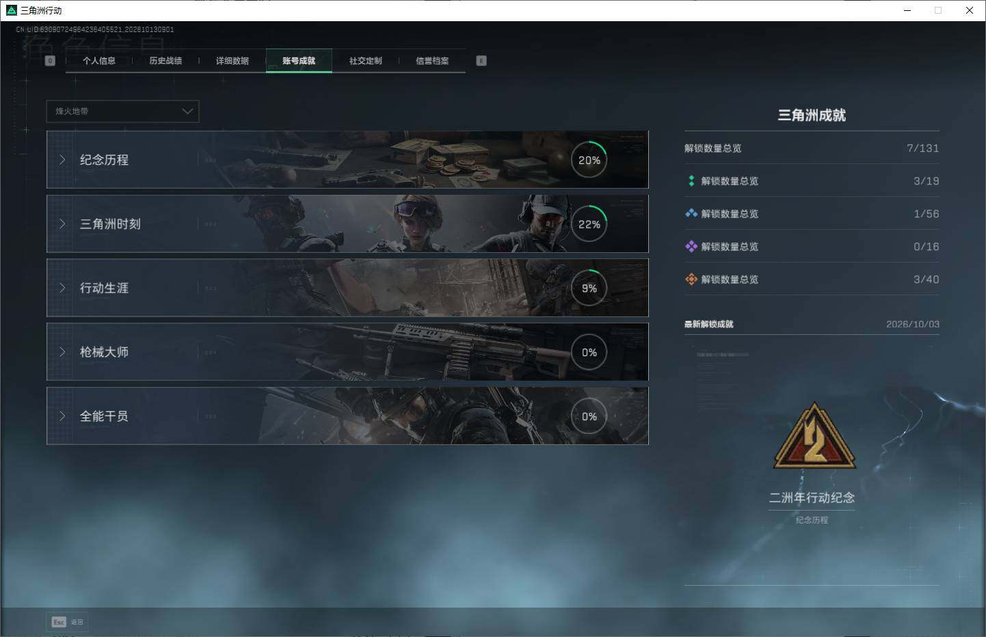Image resolution: width=986 pixels, height=637 pixels.
Task: Click the 3/19 unlock count
Action: [926, 181]
